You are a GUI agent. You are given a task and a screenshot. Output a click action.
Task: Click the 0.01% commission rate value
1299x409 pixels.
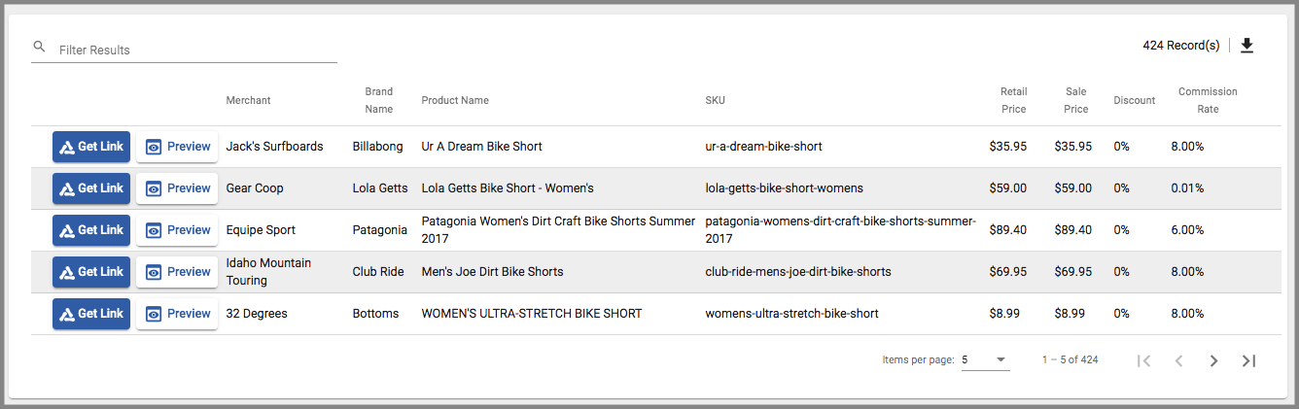(1187, 188)
